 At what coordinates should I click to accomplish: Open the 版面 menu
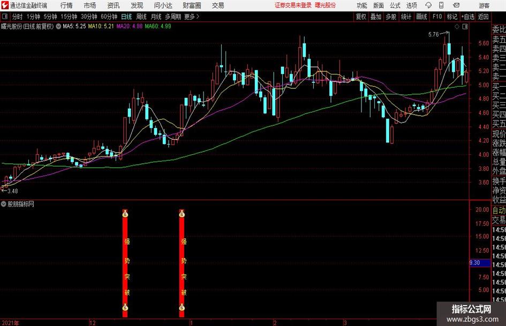[378, 5]
